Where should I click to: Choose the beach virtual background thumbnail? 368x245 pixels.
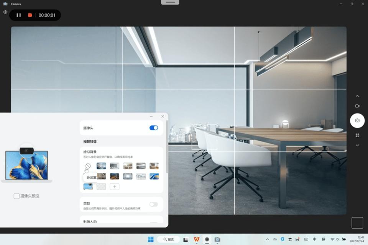[88, 187]
